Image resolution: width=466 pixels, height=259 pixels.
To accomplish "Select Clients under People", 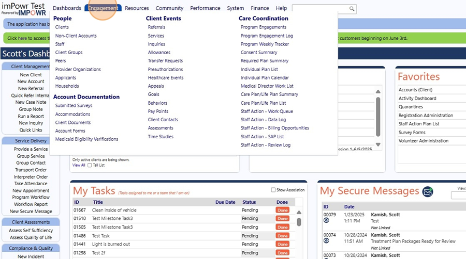I will coord(62,27).
